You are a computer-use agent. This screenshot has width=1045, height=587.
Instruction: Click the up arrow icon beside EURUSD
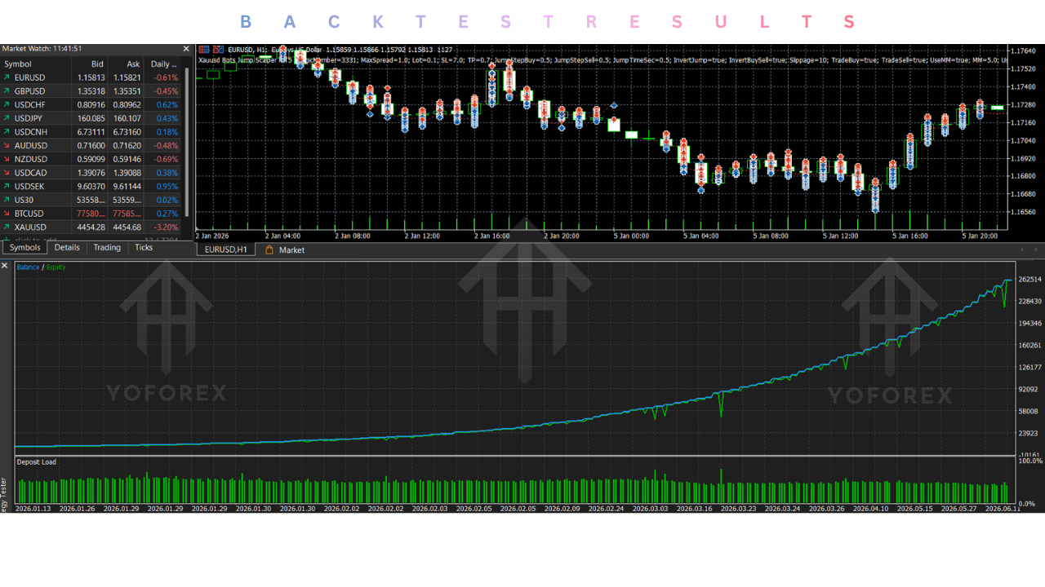point(7,77)
